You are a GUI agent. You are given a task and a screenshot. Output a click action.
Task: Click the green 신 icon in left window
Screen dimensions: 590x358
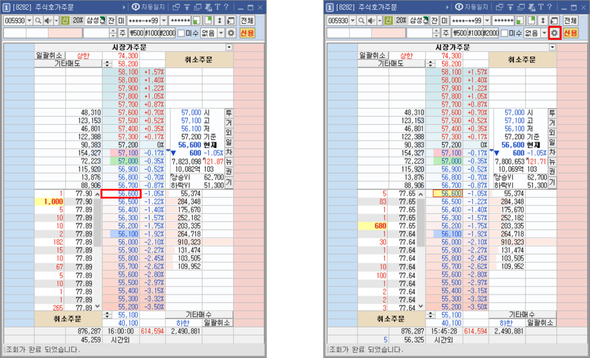(66, 20)
